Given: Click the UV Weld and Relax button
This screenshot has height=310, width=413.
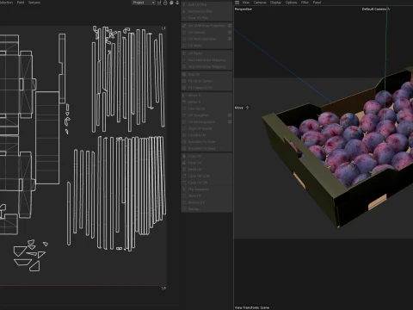Looking at the screenshot, I should 206,39.
